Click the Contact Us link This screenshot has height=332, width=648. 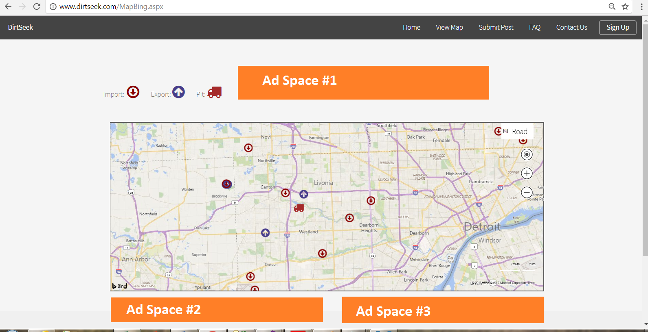[571, 27]
